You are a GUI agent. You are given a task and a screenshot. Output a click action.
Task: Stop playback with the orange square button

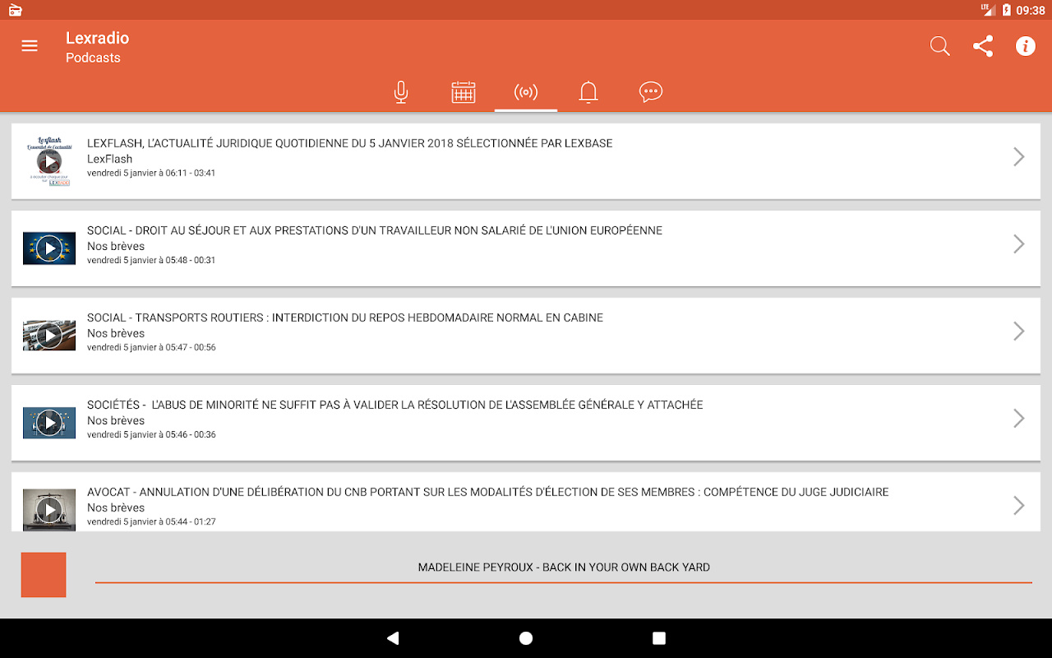[44, 575]
